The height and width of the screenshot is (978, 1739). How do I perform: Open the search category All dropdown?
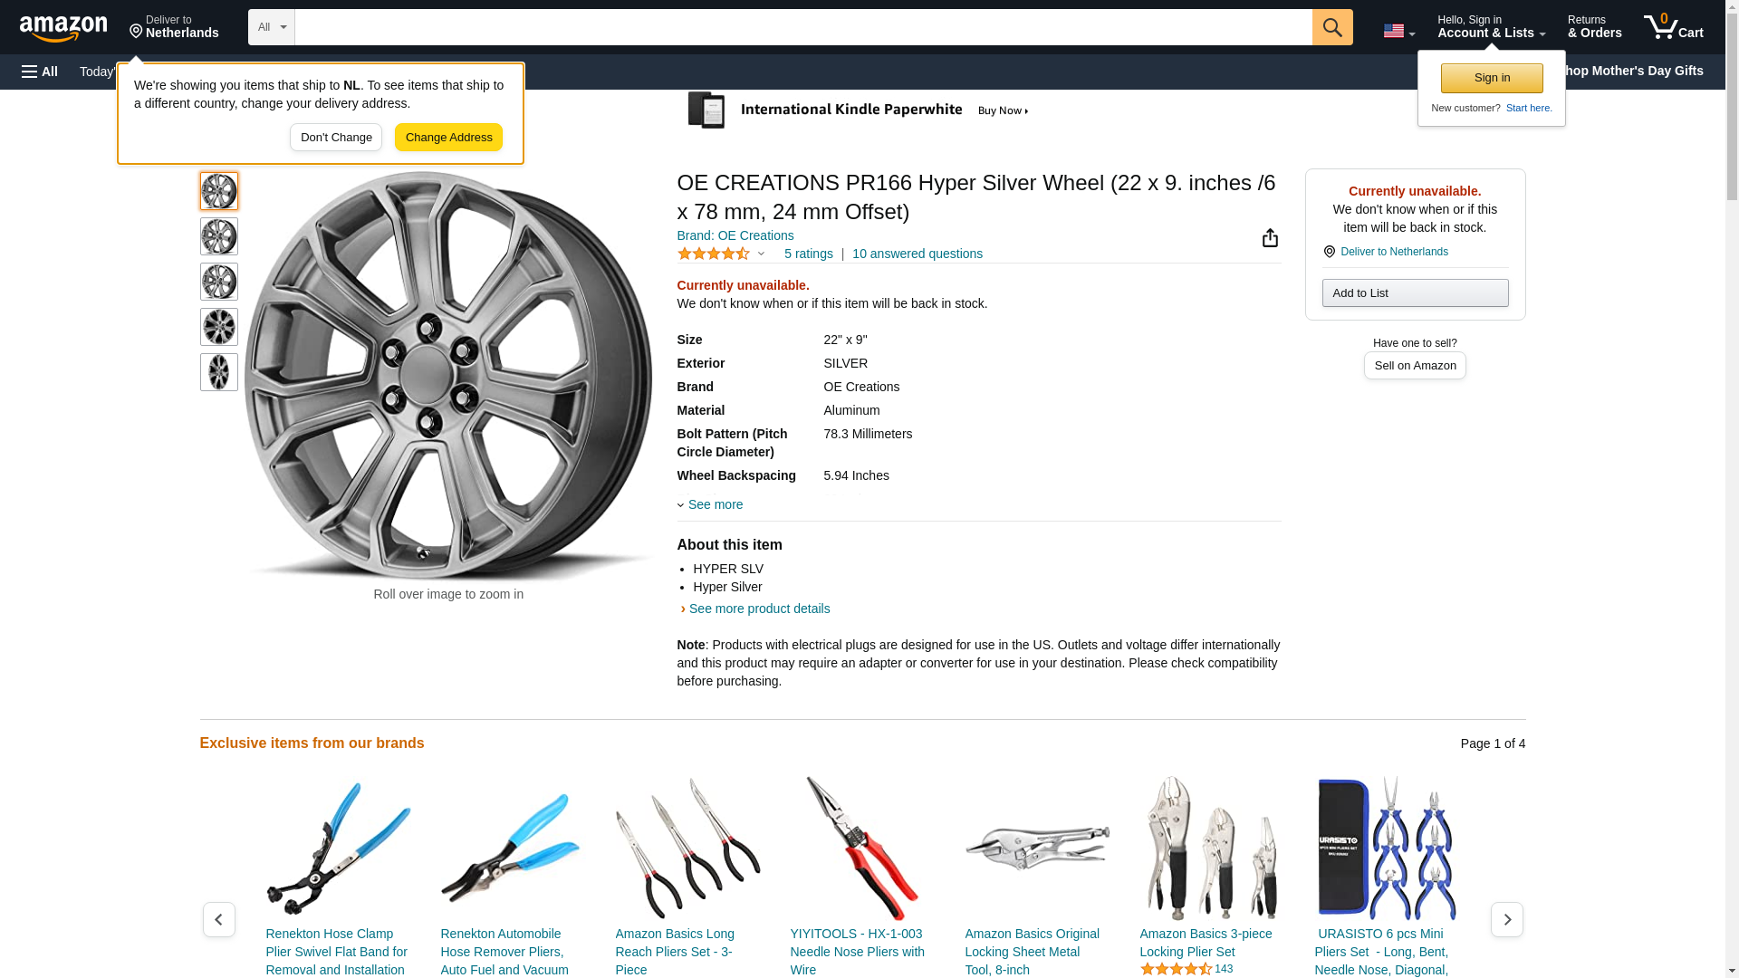271,27
